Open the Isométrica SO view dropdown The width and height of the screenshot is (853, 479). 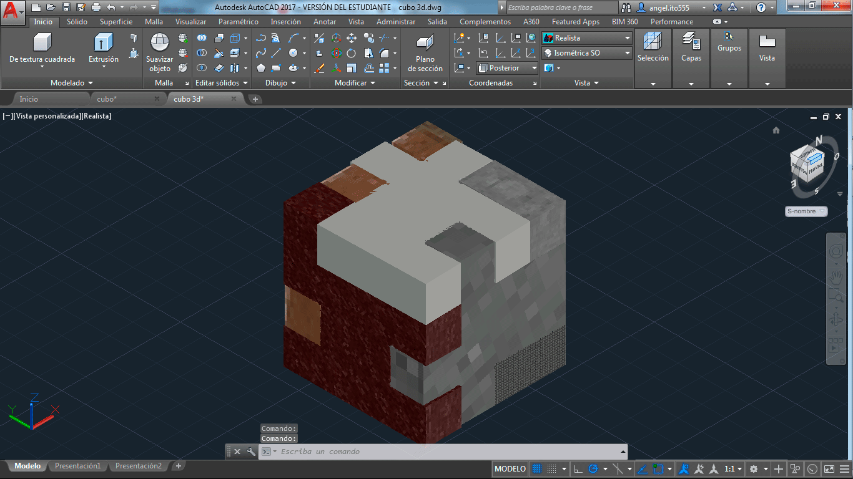tap(586, 53)
